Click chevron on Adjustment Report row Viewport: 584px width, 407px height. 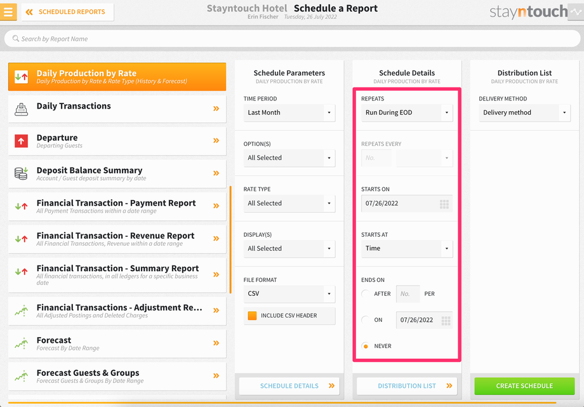(216, 310)
